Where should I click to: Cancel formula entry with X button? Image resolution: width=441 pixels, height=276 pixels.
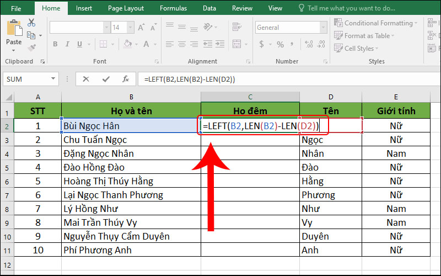click(86, 79)
